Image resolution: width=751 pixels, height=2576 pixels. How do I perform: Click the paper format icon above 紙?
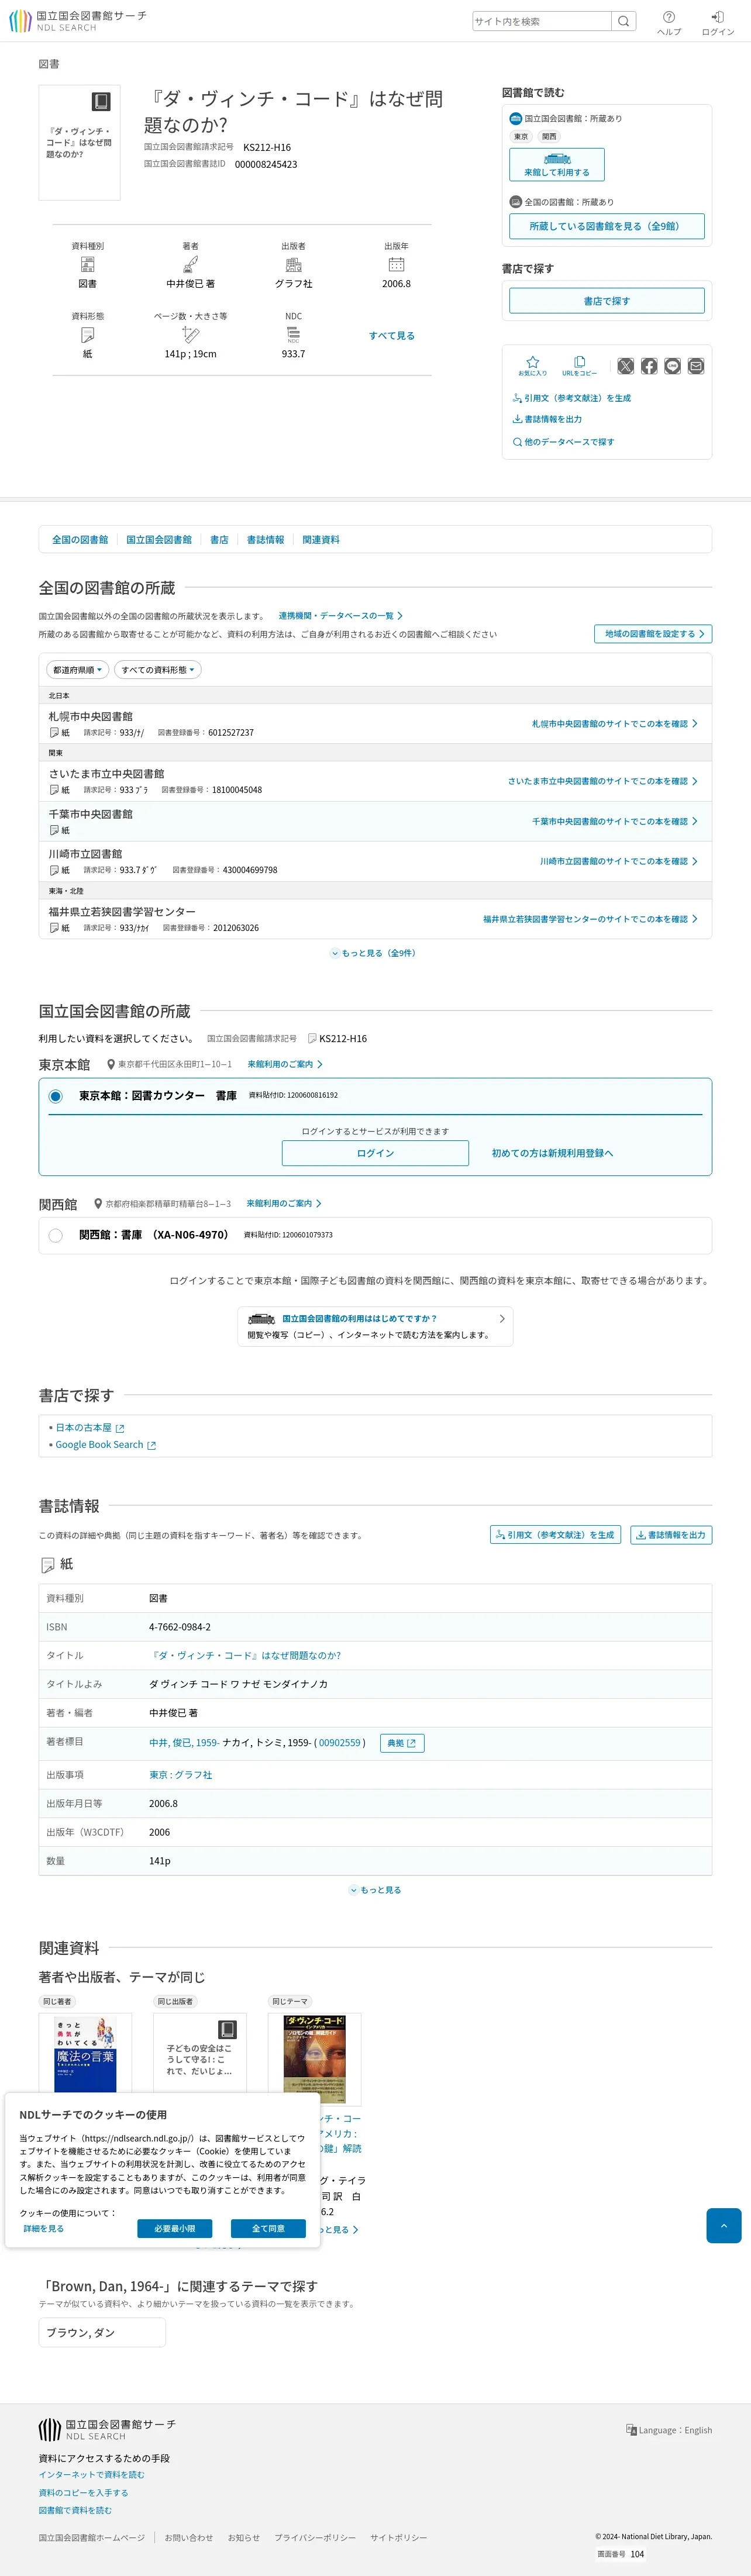click(x=88, y=335)
